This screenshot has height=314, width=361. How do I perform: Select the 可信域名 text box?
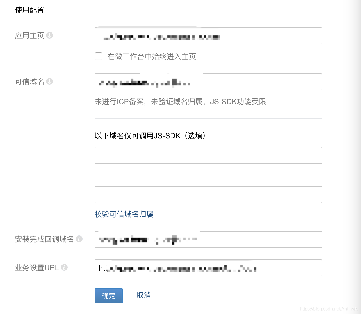click(208, 82)
